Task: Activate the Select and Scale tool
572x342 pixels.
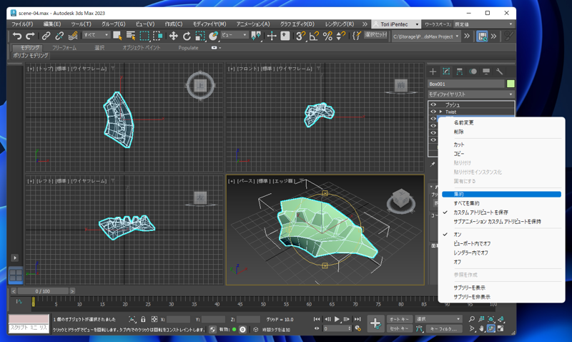Action: (200, 36)
